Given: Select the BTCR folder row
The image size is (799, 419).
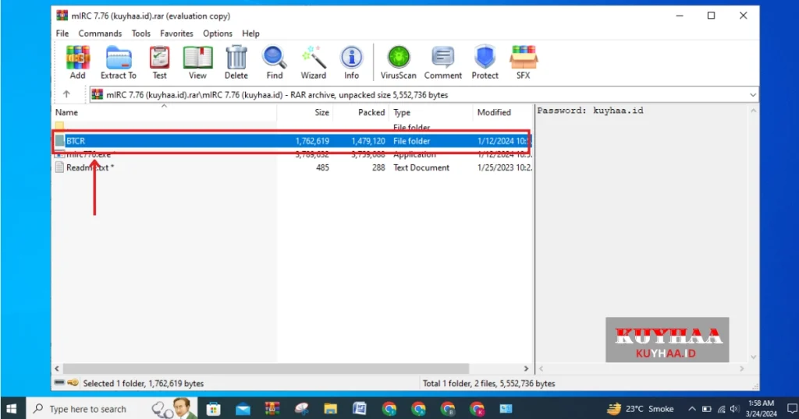Looking at the screenshot, I should (x=293, y=141).
